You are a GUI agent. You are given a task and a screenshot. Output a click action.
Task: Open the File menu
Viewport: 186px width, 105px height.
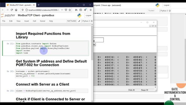(4, 21)
